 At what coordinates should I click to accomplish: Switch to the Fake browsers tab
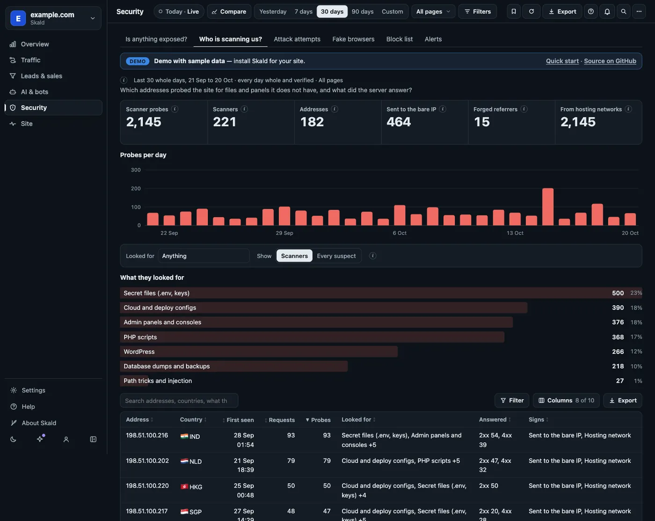pyautogui.click(x=353, y=39)
